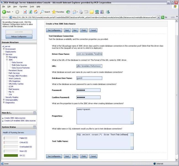Image resolution: width=179 pixels, height=166 pixels.
Task: Click the IE Forward arrow icon
Action: (17, 12)
